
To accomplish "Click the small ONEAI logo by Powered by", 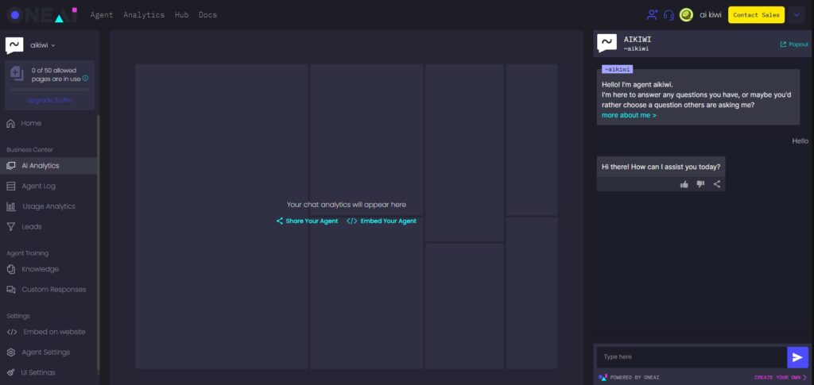I will click(x=603, y=377).
